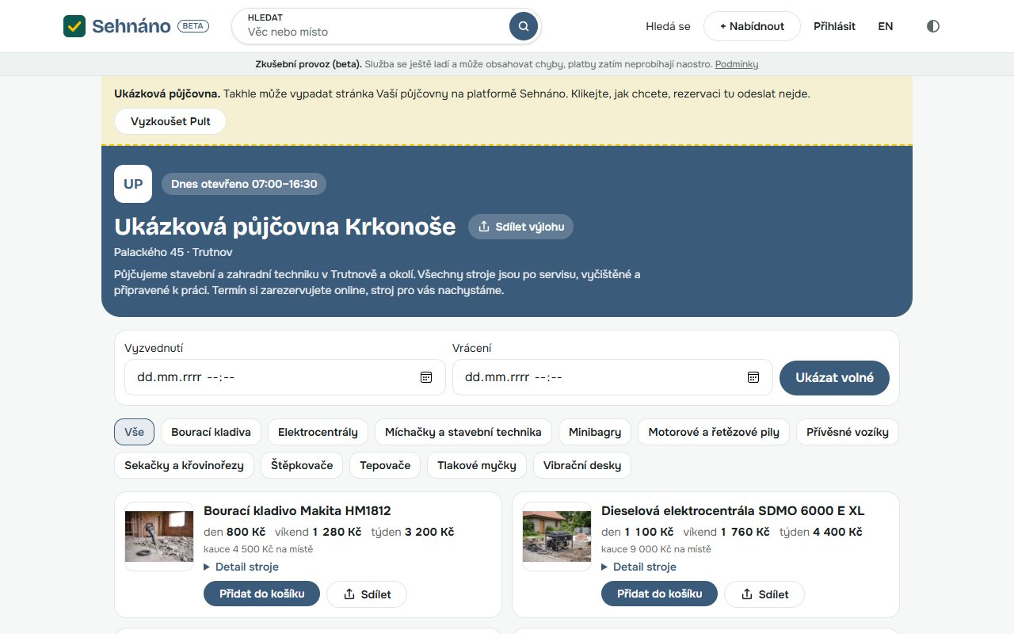Open the Podmínky terms link
1014x634 pixels.
(x=737, y=64)
